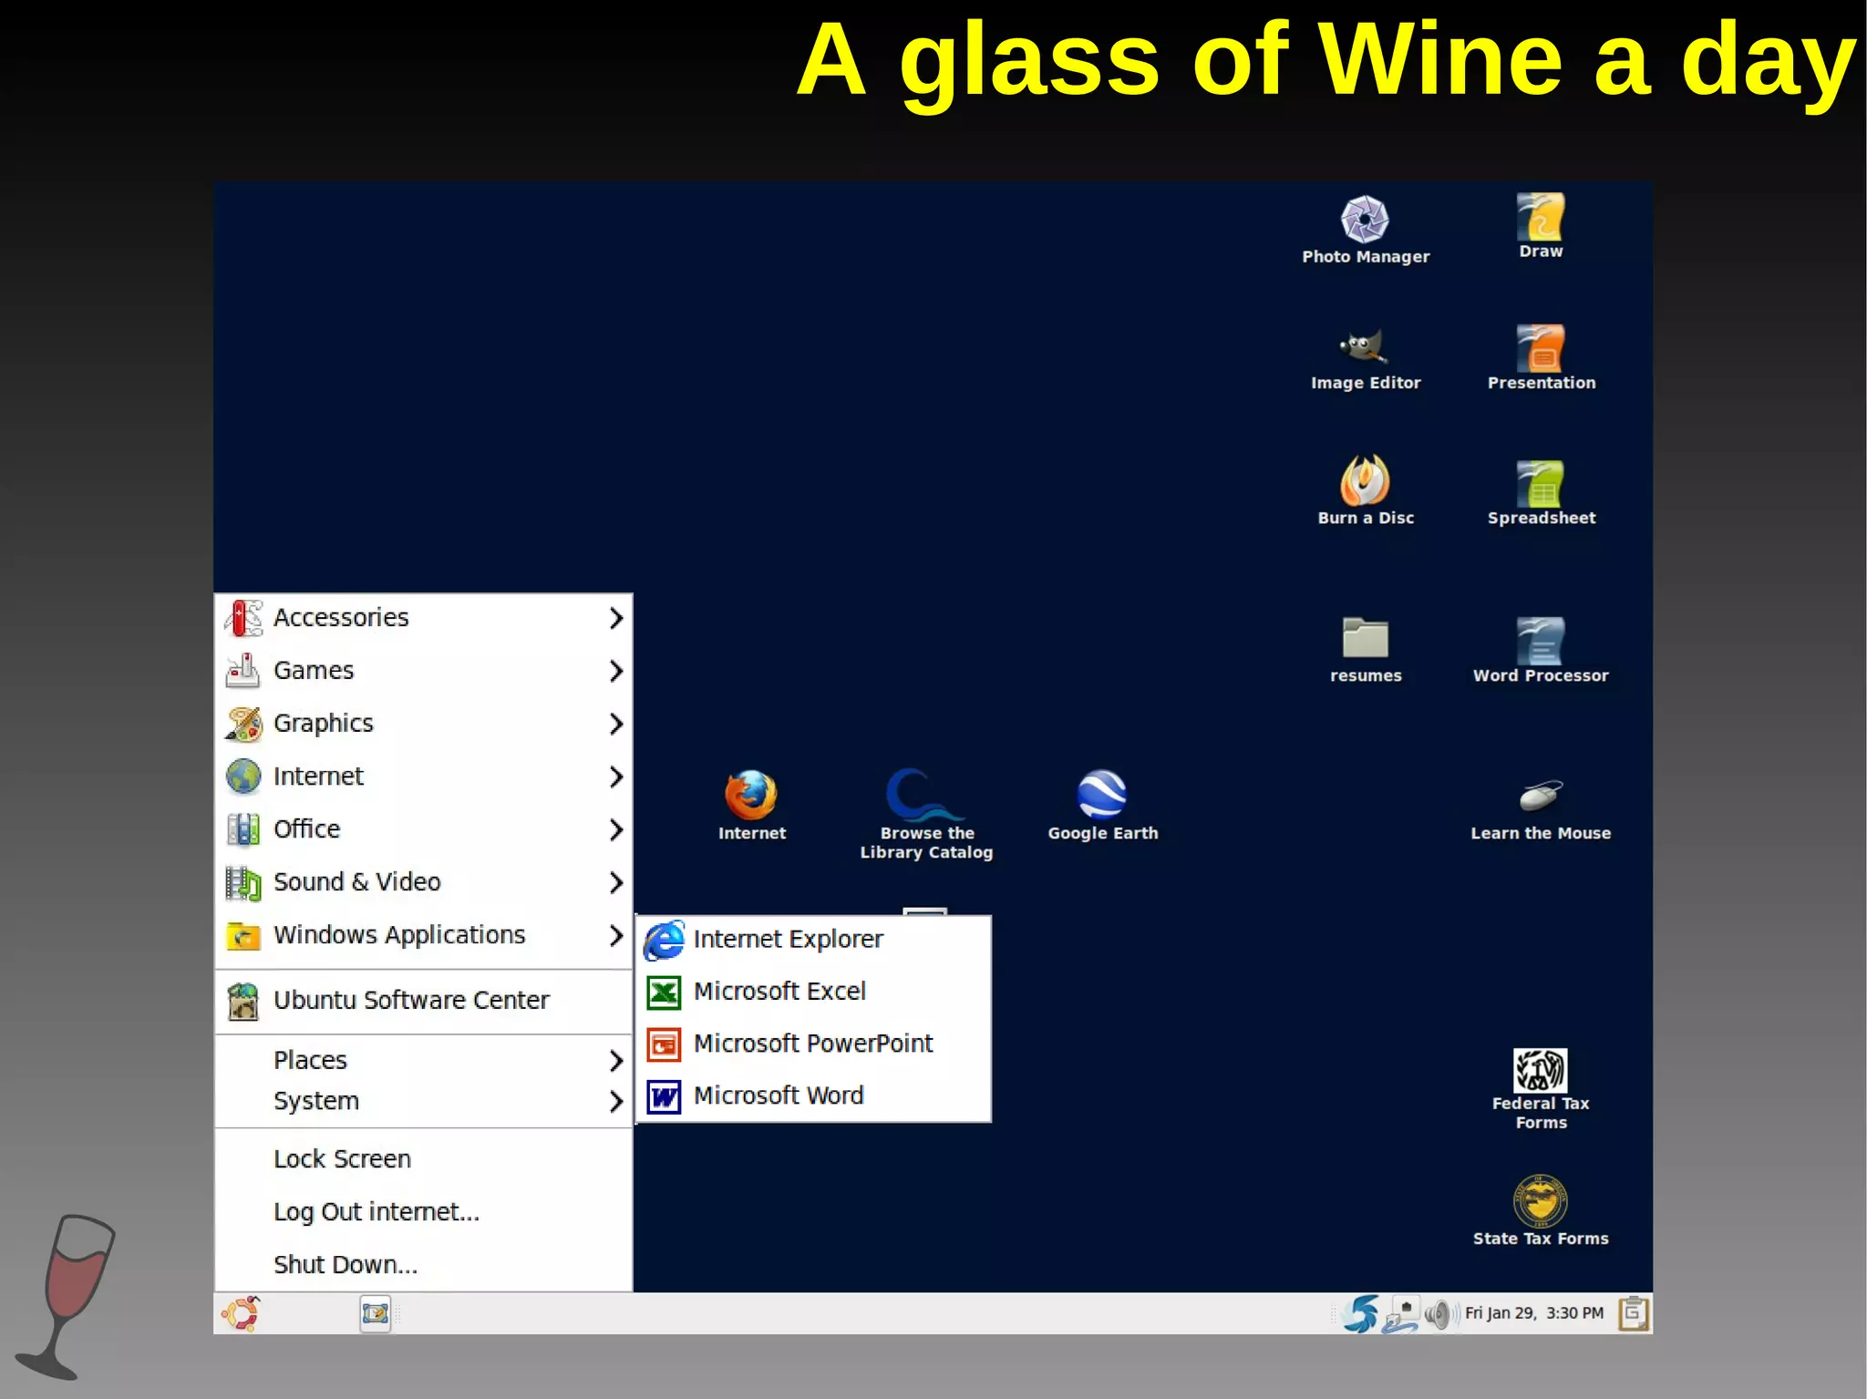Click Shut Down... in the menu
1867x1399 pixels.
346,1265
